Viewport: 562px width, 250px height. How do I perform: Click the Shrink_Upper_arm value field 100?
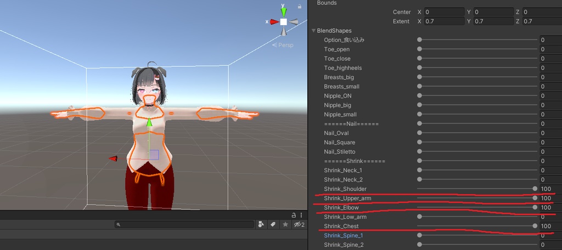point(550,198)
